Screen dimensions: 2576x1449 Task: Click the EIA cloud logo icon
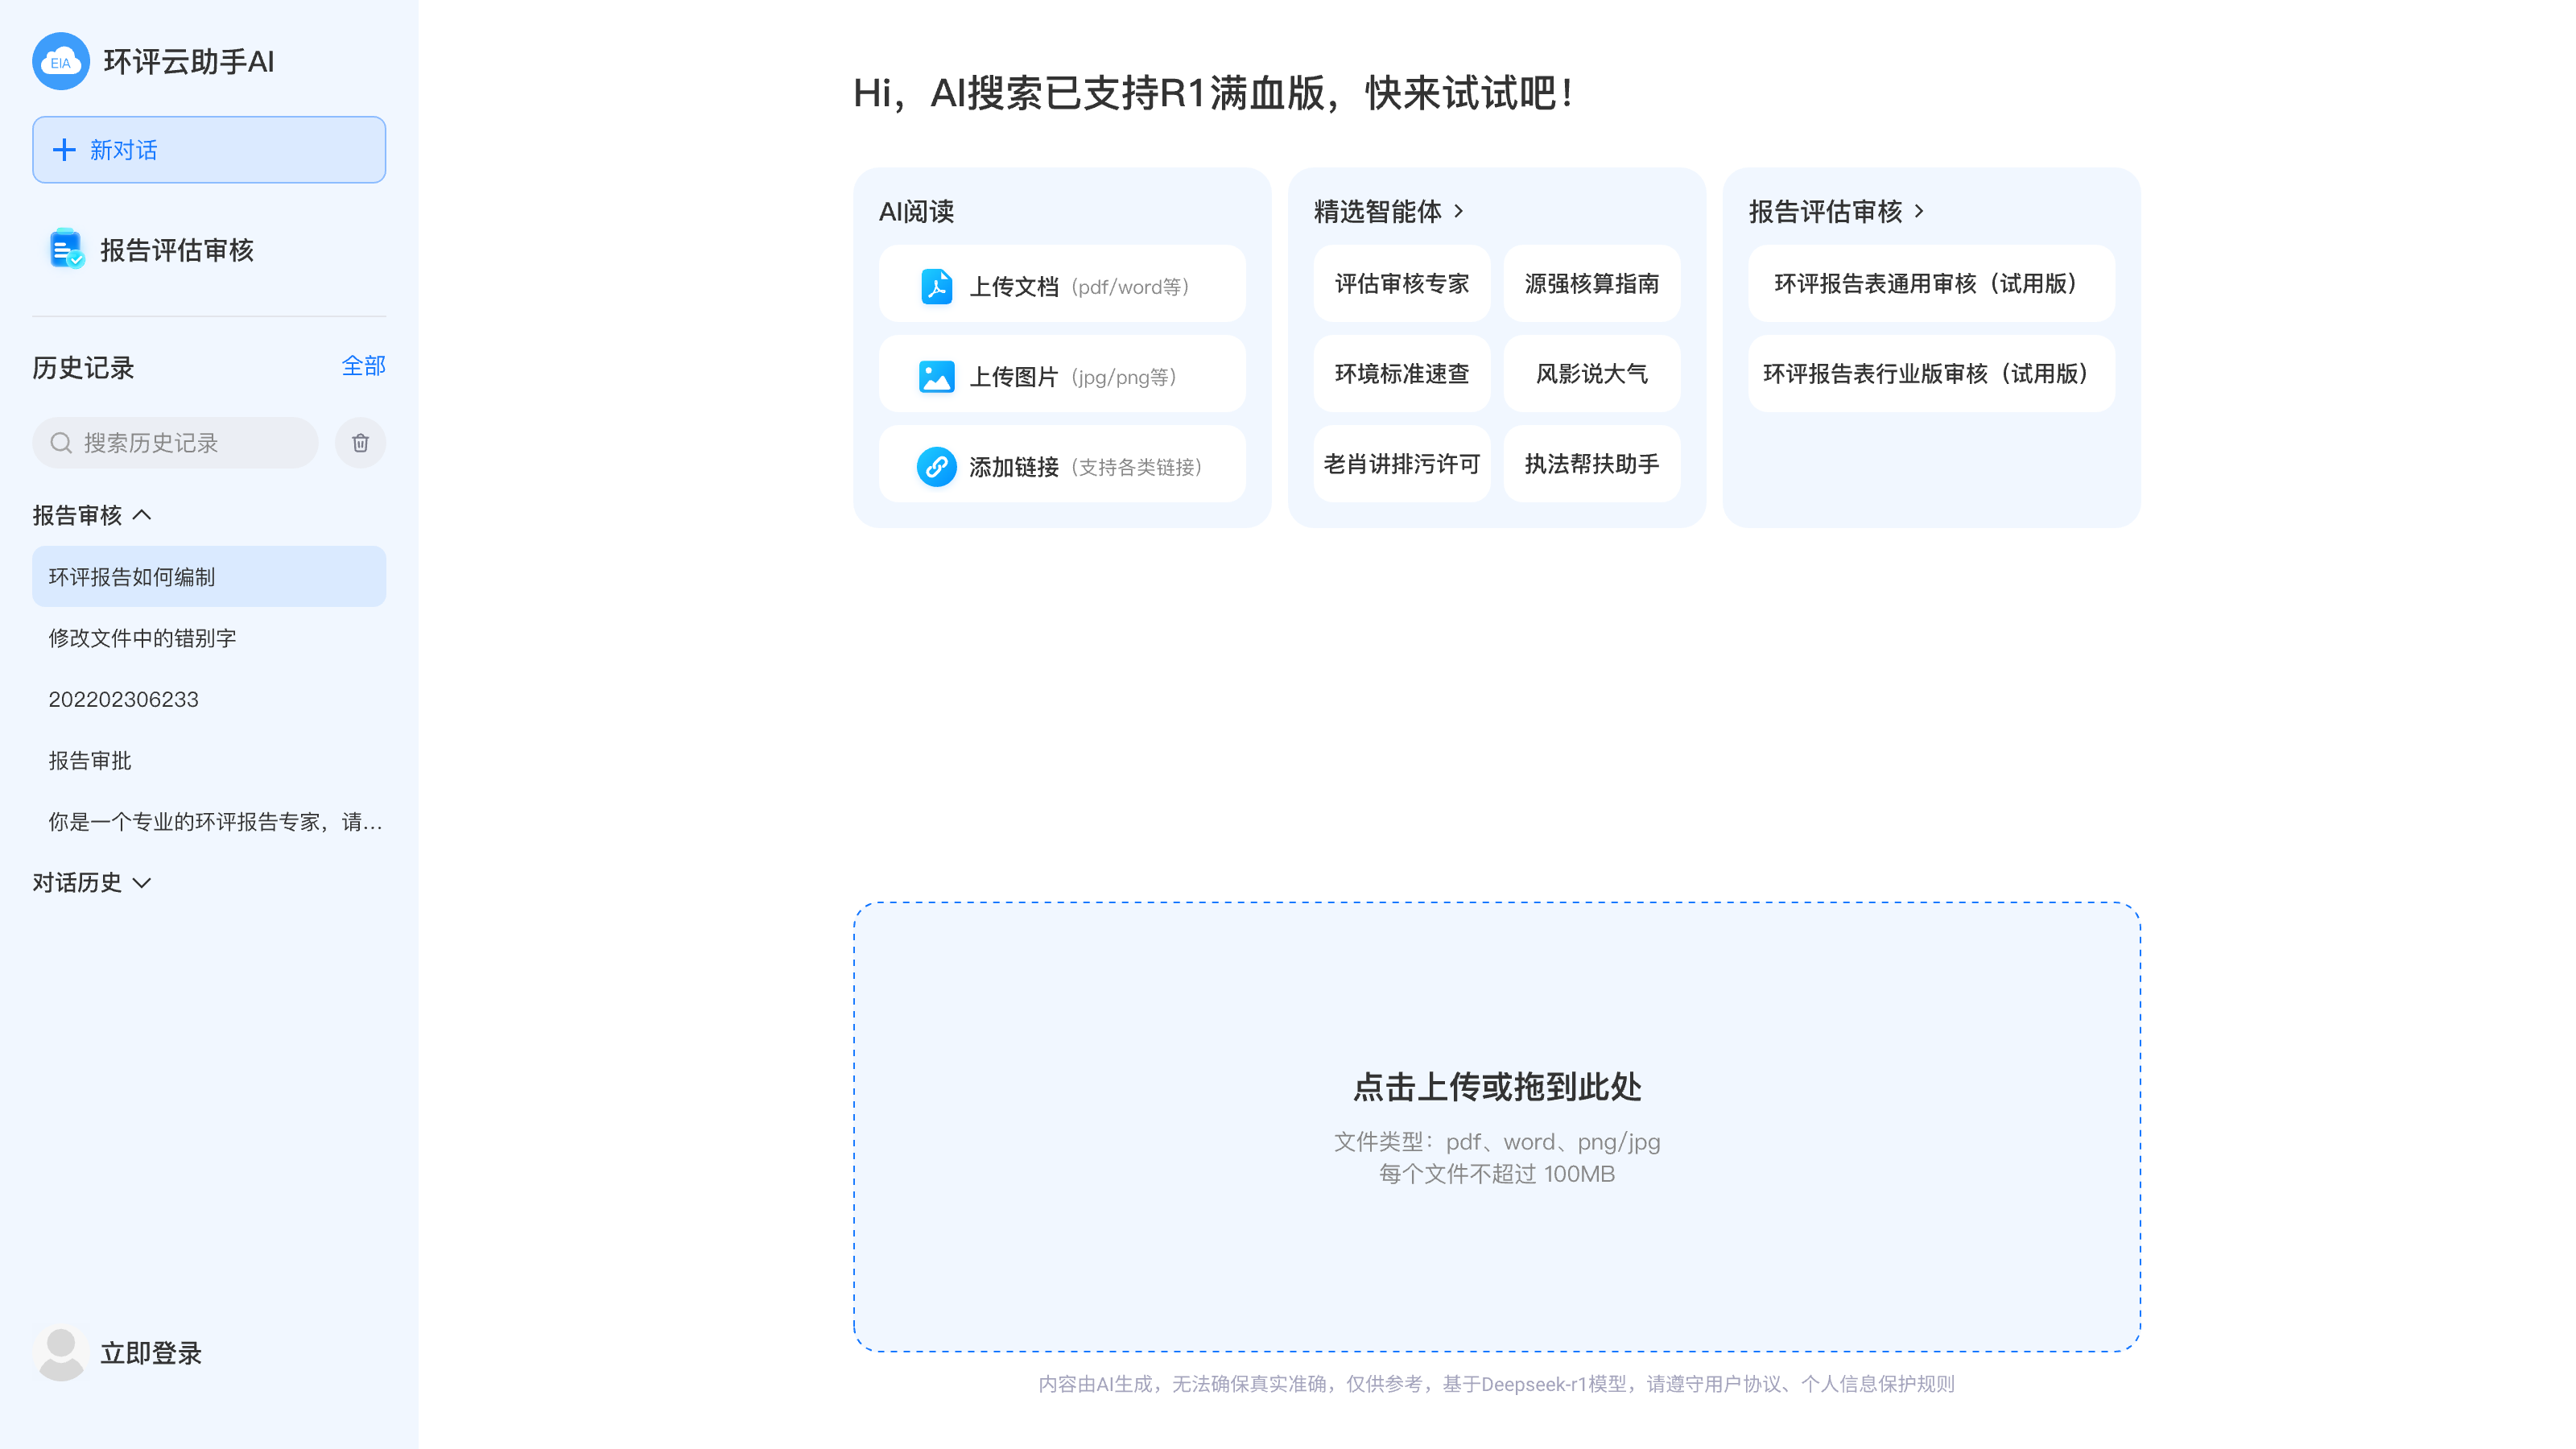click(60, 61)
